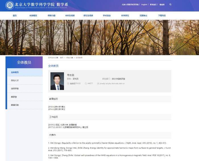This screenshot has width=199, height=161.
Task: Visit the 北京大学数学科学学院 header link
Action: pos(130,5)
